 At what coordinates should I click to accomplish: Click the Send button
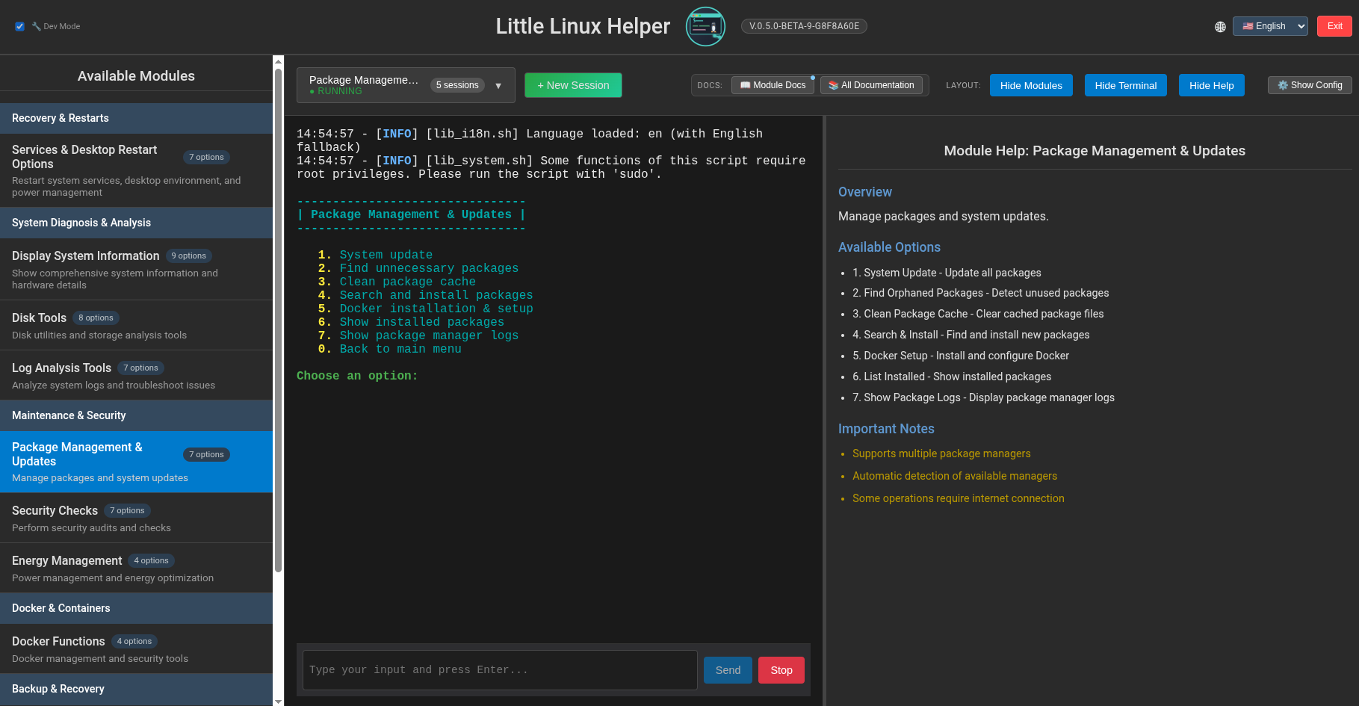tap(728, 670)
